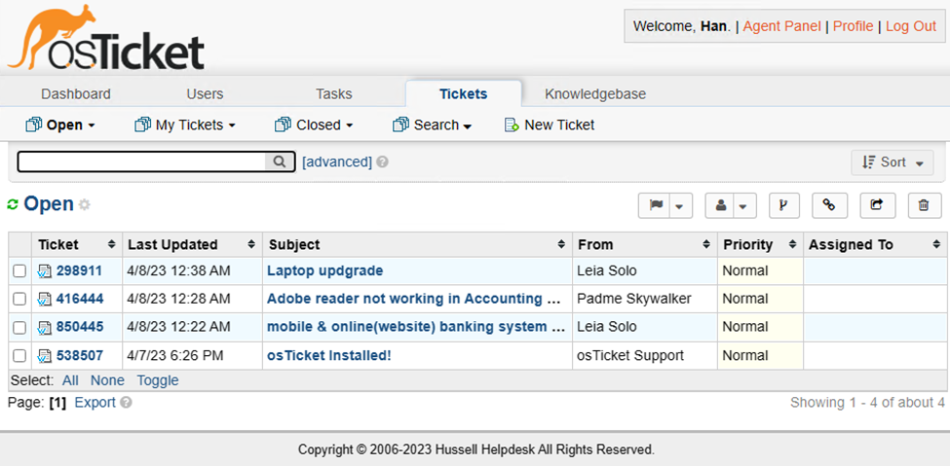Screen dimensions: 950x466
Task: Open ticket number 298911
Action: click(x=79, y=271)
